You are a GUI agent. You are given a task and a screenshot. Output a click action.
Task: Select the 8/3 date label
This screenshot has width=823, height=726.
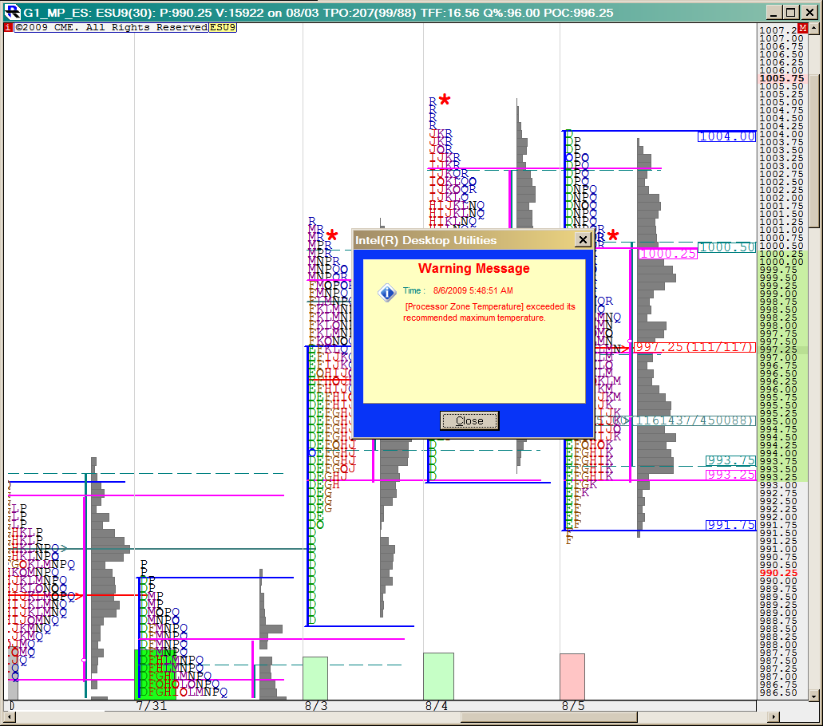tap(315, 706)
